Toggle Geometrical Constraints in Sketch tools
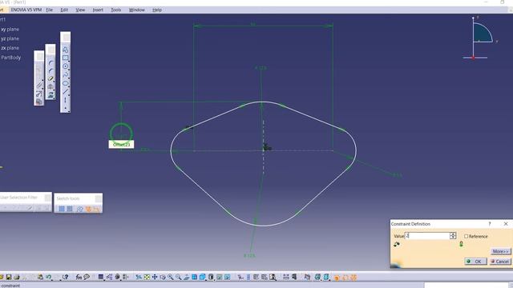This screenshot has height=288, width=513. point(88,209)
